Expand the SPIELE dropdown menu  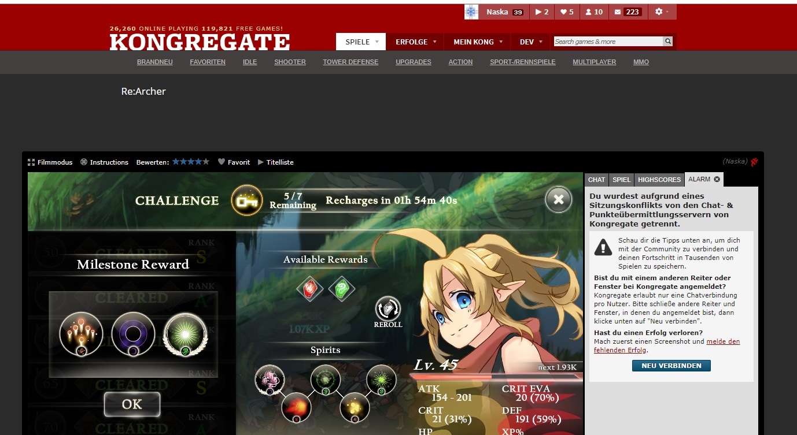click(361, 42)
